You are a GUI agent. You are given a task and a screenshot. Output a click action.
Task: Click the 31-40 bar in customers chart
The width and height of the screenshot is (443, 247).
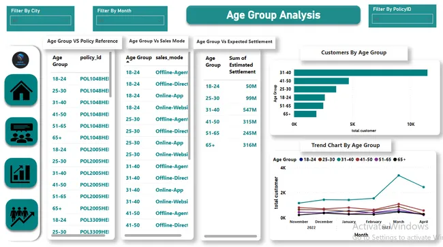pyautogui.click(x=361, y=73)
